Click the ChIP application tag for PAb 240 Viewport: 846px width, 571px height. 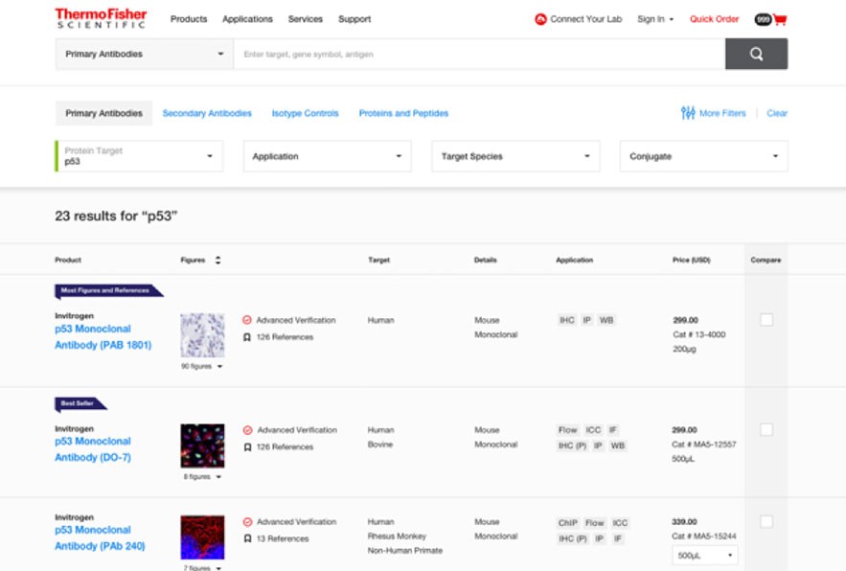point(567,523)
